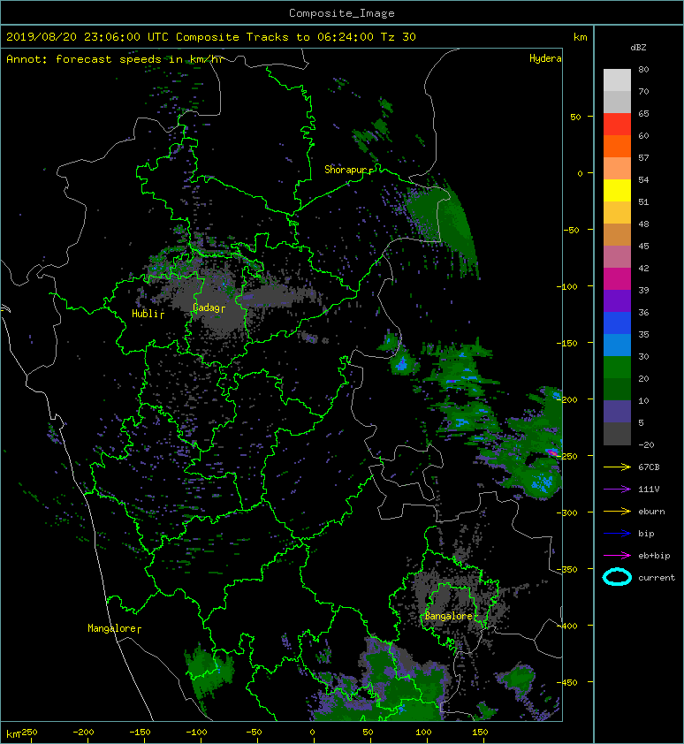Click the dark gray -20 to 5 dBZ swatch

617,433
